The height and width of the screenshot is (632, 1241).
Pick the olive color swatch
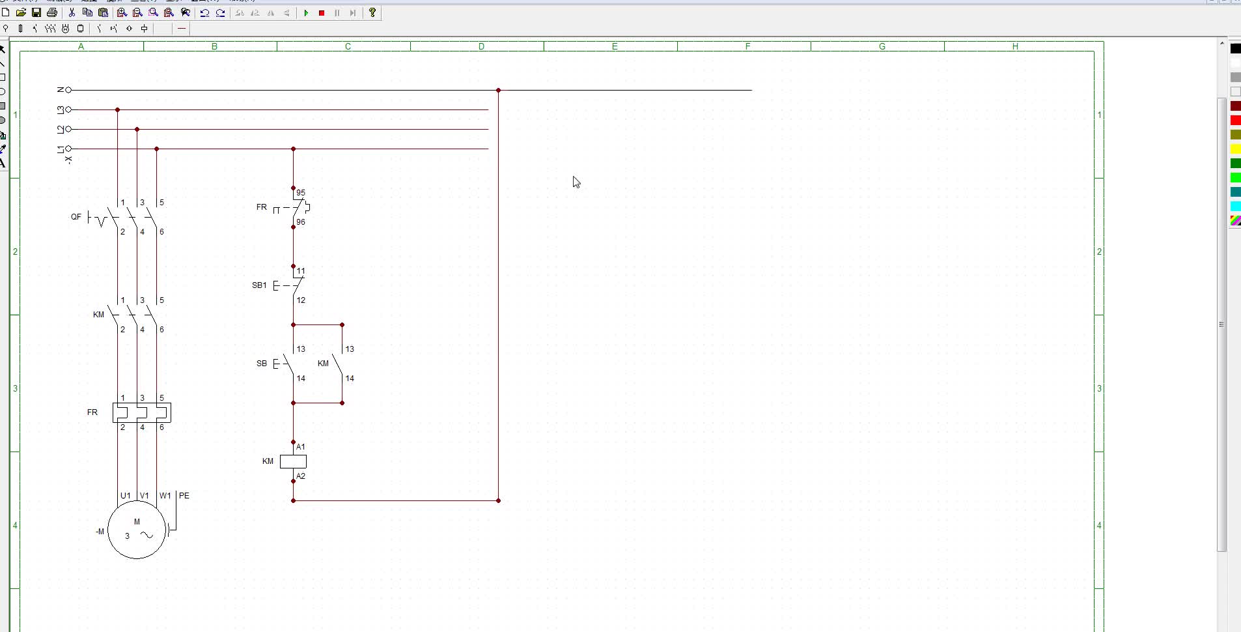[x=1235, y=135]
